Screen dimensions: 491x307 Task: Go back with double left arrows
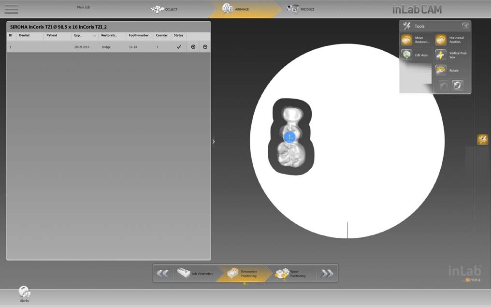click(x=163, y=274)
